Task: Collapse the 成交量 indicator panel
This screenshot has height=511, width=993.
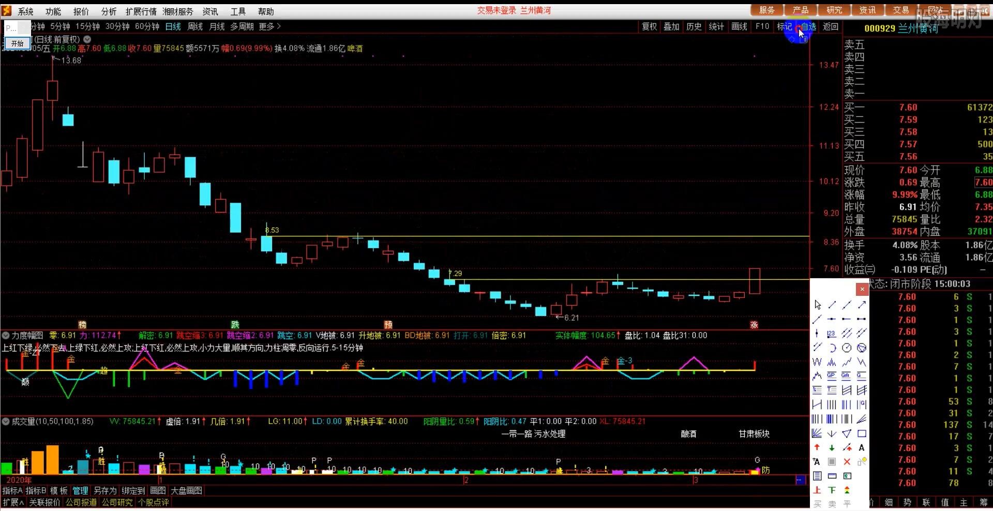Action: (x=6, y=422)
